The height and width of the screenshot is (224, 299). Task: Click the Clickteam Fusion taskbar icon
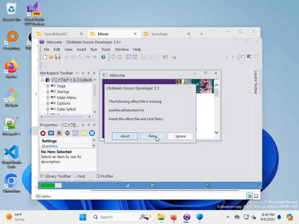click(187, 217)
